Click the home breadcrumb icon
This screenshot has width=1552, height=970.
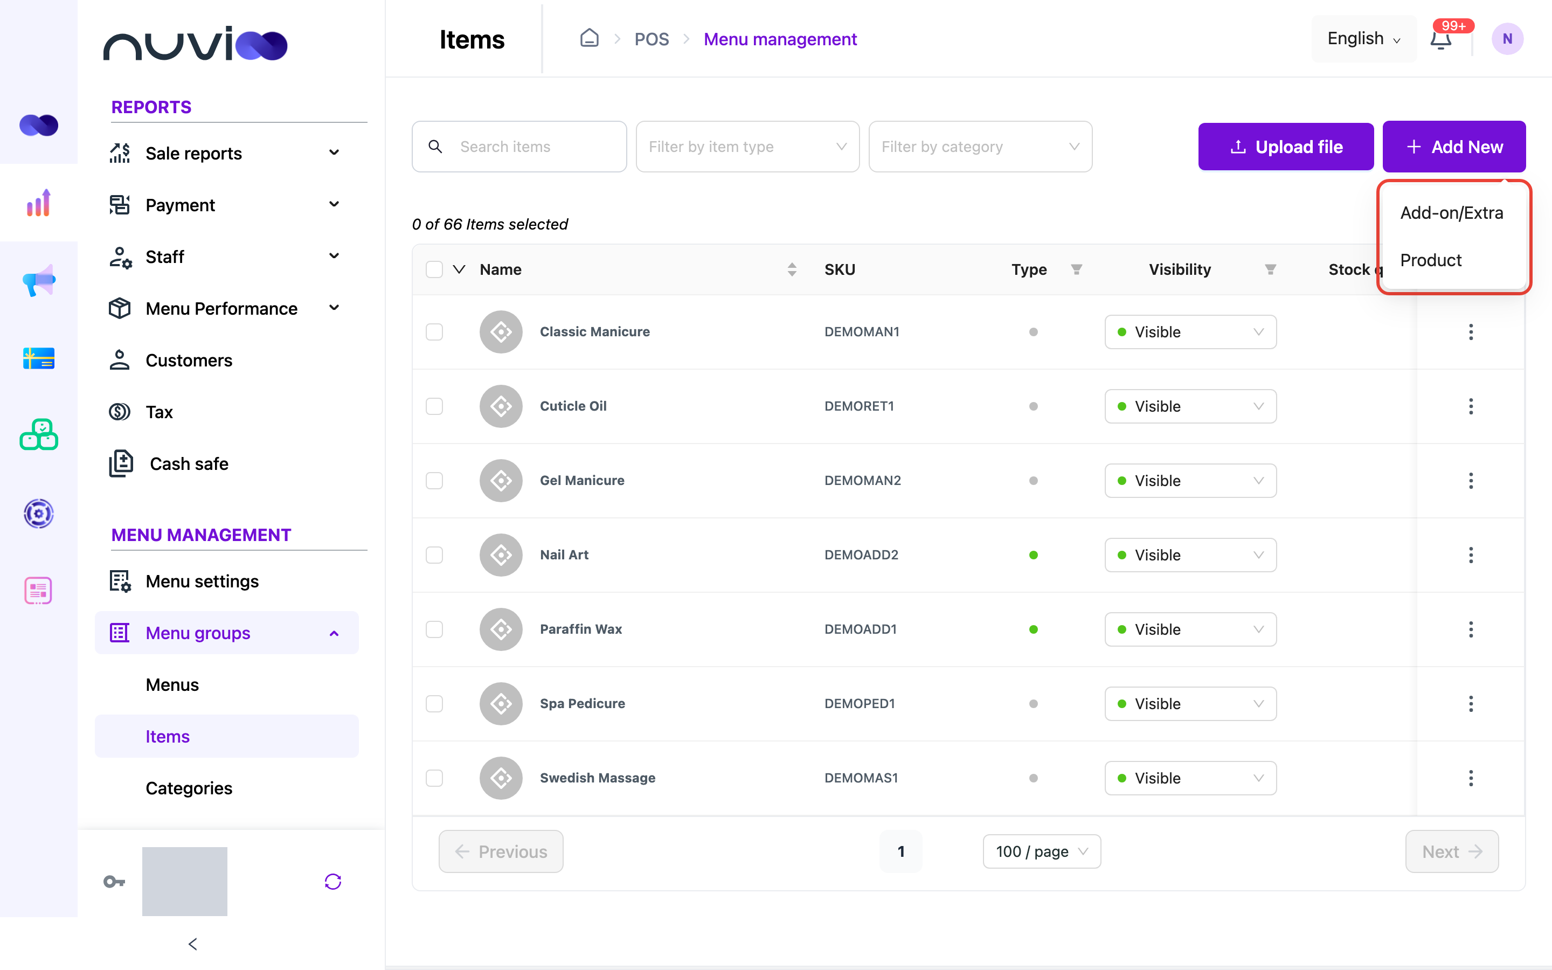tap(588, 38)
